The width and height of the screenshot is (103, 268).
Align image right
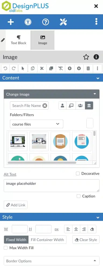pos(84,229)
